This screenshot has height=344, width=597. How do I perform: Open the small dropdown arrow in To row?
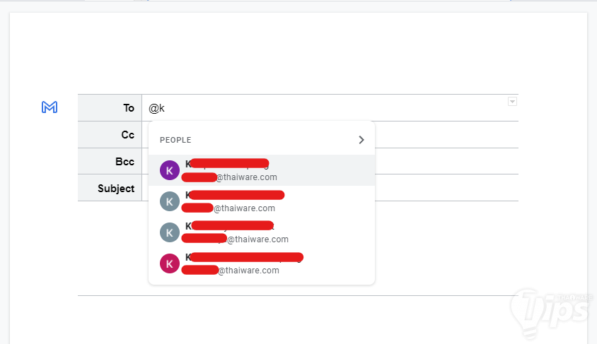[x=512, y=102]
